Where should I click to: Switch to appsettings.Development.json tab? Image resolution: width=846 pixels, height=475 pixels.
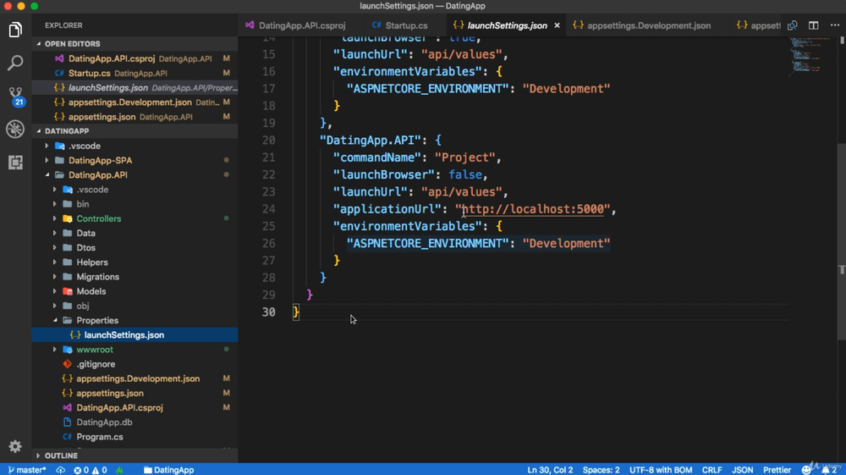[x=648, y=25]
